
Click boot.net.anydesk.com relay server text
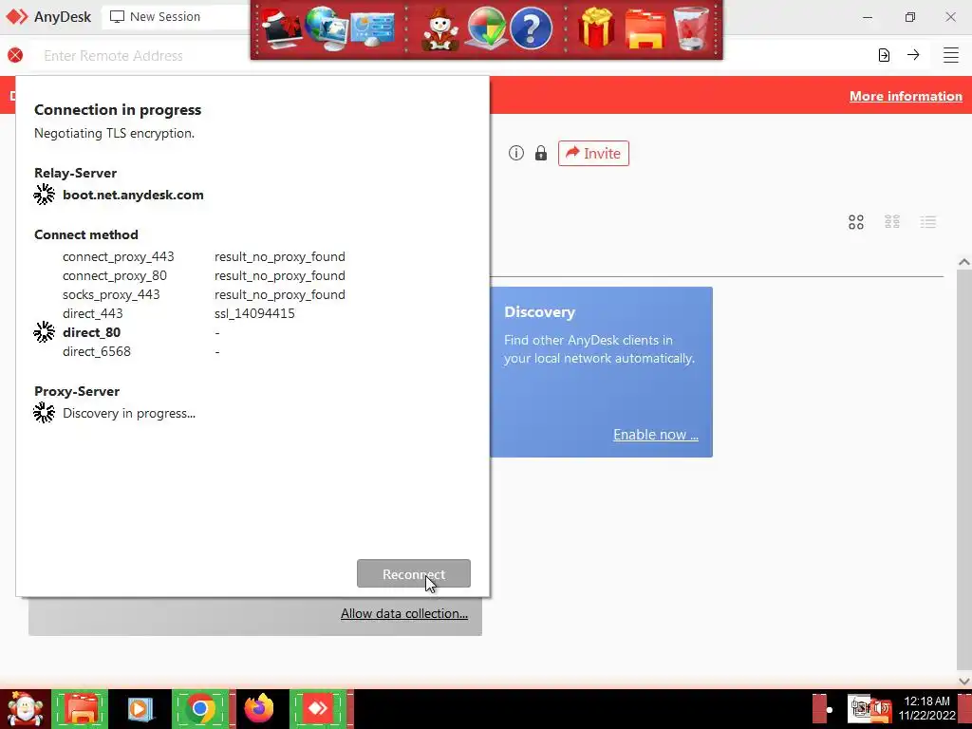(x=133, y=195)
